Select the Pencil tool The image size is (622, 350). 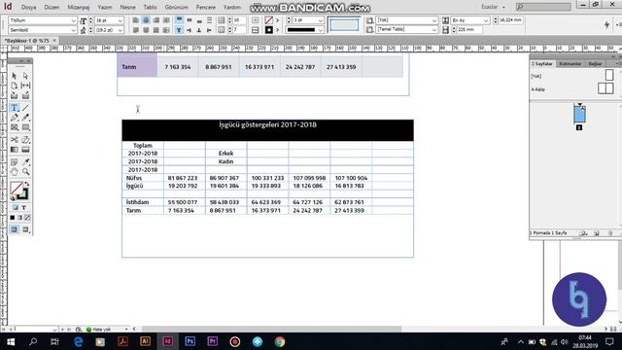pyautogui.click(x=25, y=118)
